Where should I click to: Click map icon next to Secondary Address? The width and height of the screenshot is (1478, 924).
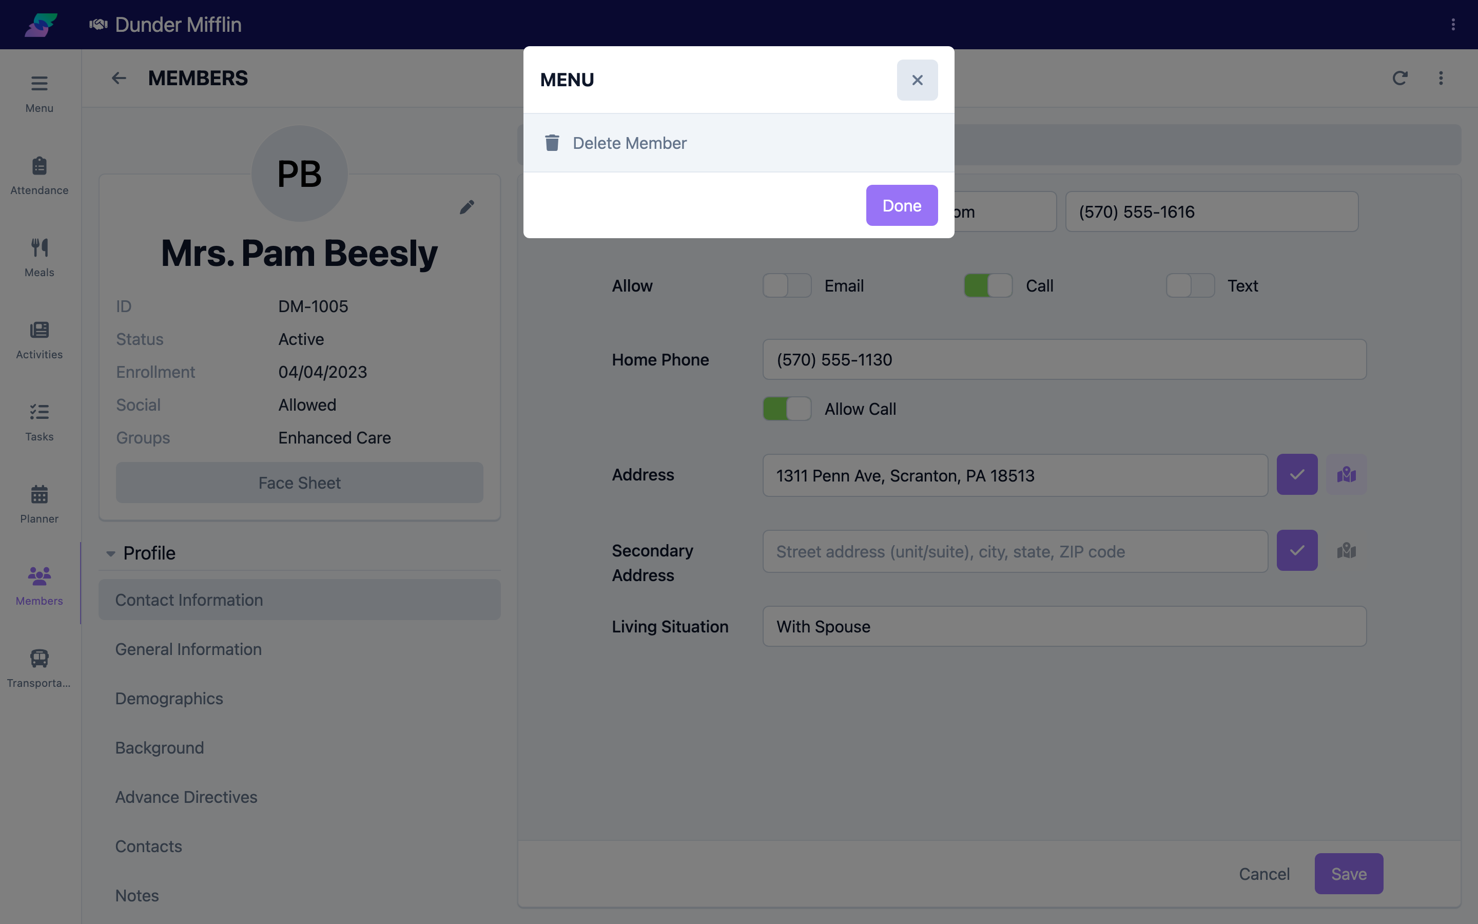[x=1346, y=551]
